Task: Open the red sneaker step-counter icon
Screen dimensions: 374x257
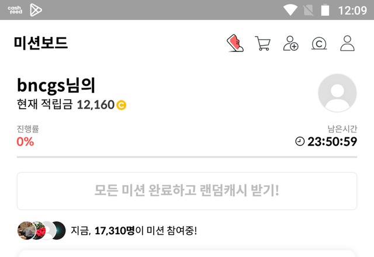Action: [x=235, y=43]
